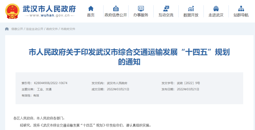The width and height of the screenshot is (255, 130).
Task: Click the 互动交流 chat icon
Action: click(x=166, y=9)
